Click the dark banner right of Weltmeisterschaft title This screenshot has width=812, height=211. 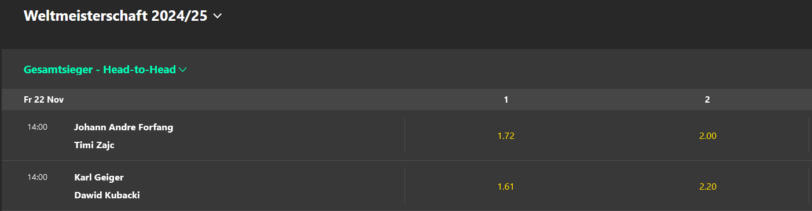pos(515,23)
